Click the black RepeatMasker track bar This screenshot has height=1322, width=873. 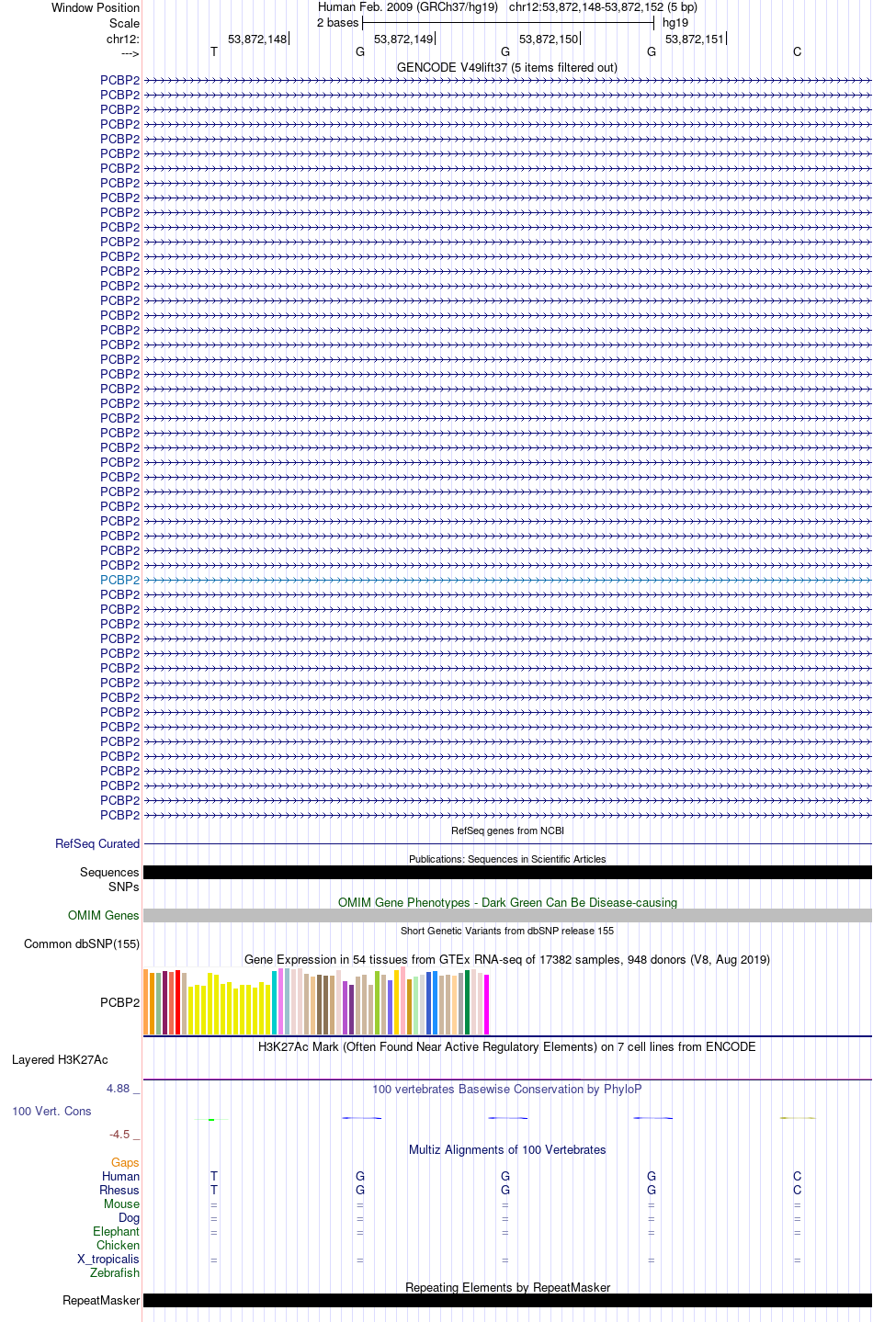507,1301
